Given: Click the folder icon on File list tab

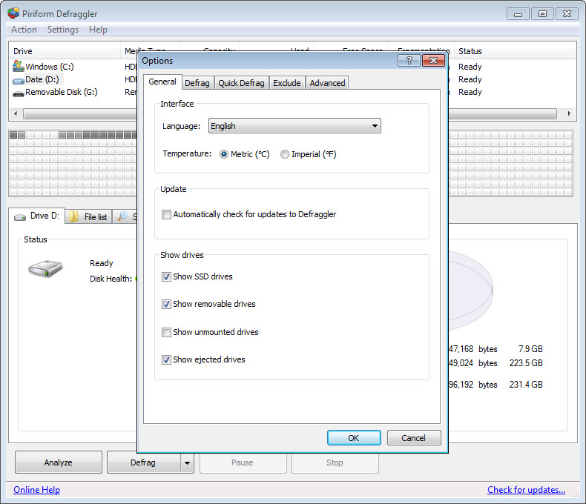Looking at the screenshot, I should point(73,216).
